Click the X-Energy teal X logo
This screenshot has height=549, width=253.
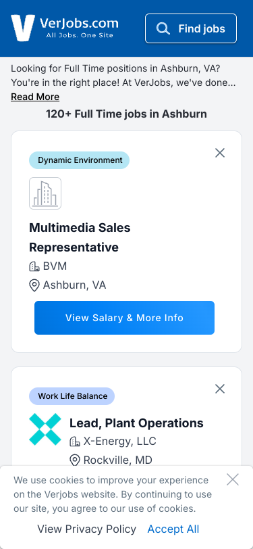point(45,429)
